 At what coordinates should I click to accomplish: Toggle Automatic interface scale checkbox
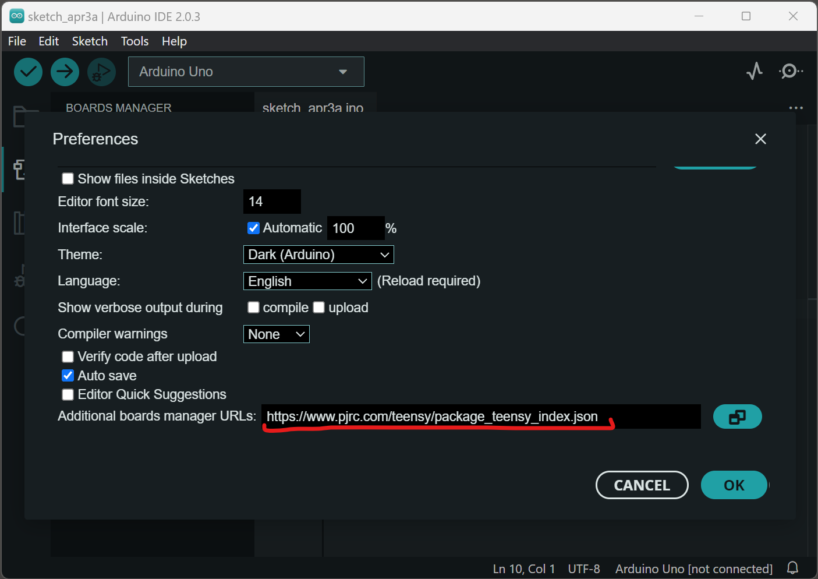click(x=253, y=228)
